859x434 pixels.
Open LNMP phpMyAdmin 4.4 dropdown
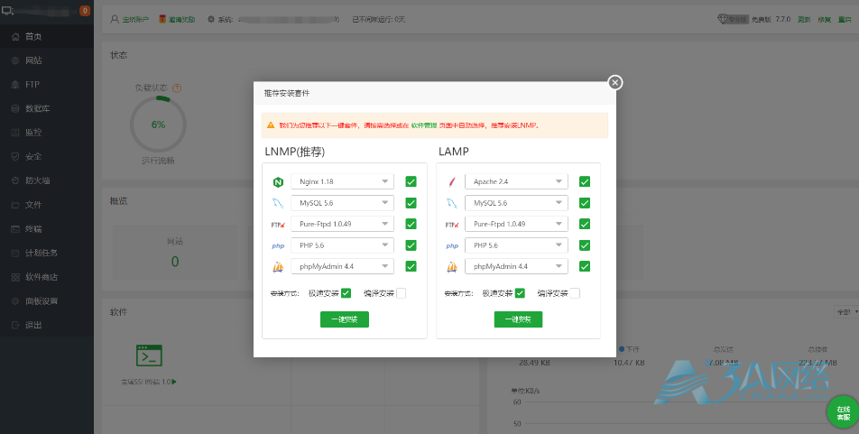[342, 266]
